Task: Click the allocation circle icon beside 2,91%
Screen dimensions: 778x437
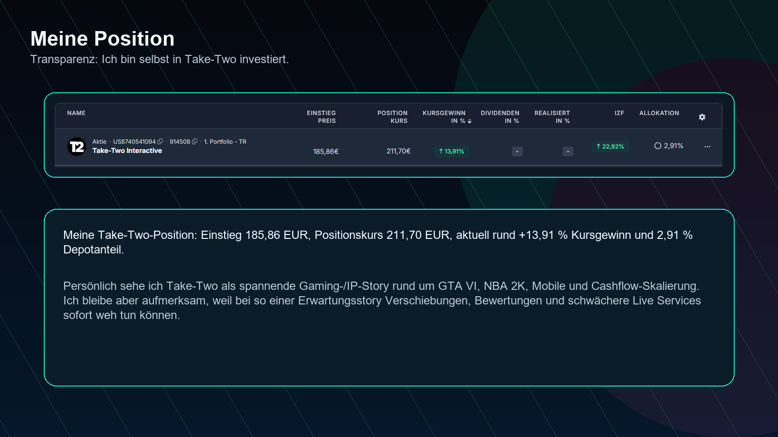Action: 658,146
